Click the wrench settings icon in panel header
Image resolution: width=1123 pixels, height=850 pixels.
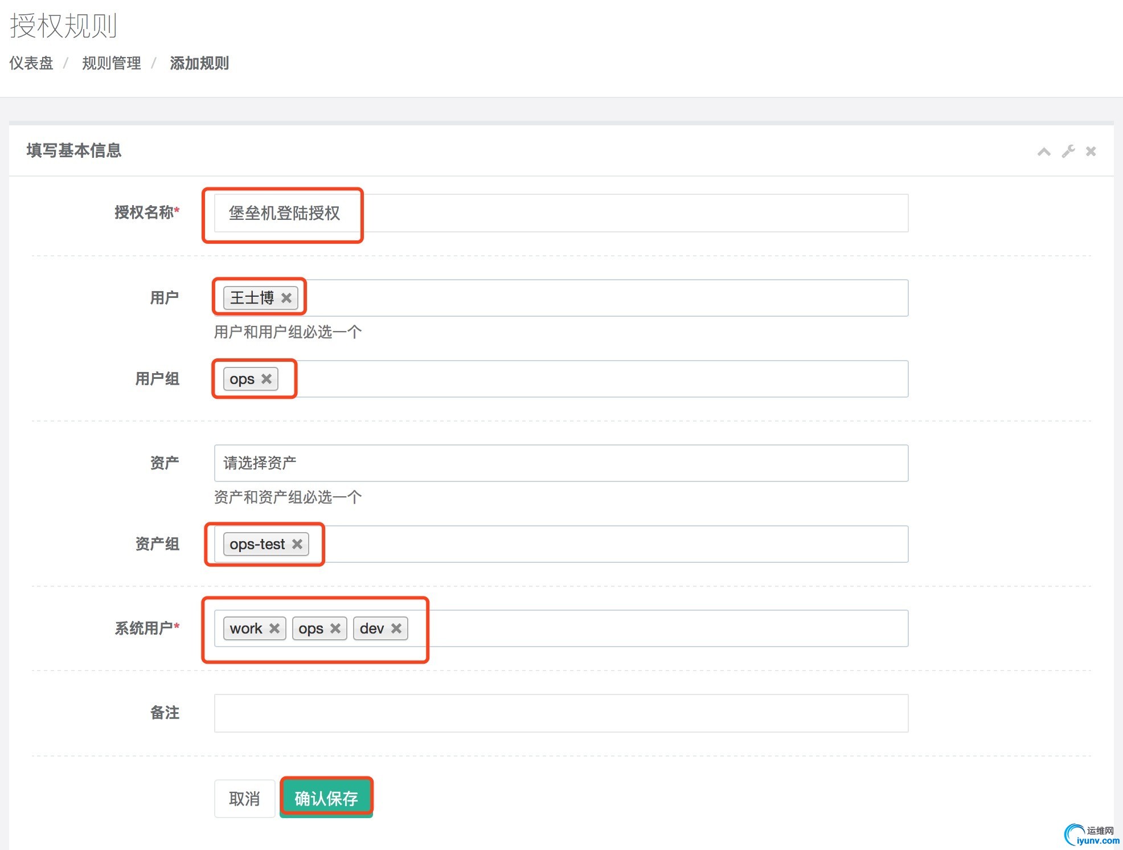(x=1068, y=152)
